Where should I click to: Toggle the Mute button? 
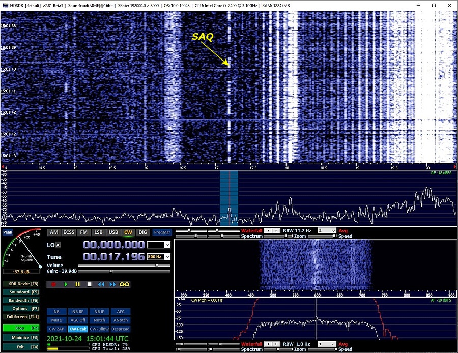(x=56, y=320)
